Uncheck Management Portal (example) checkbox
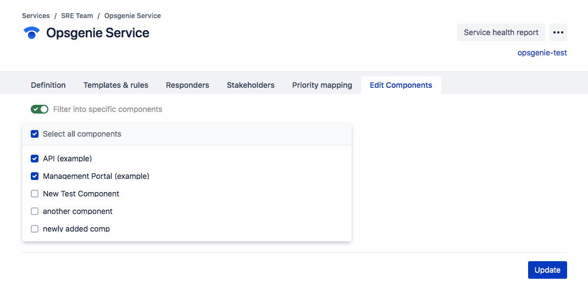 click(35, 176)
